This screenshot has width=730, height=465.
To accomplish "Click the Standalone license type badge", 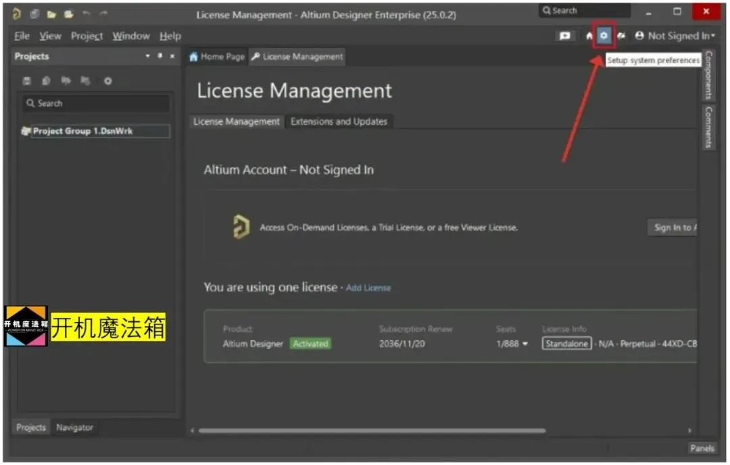I will [566, 344].
